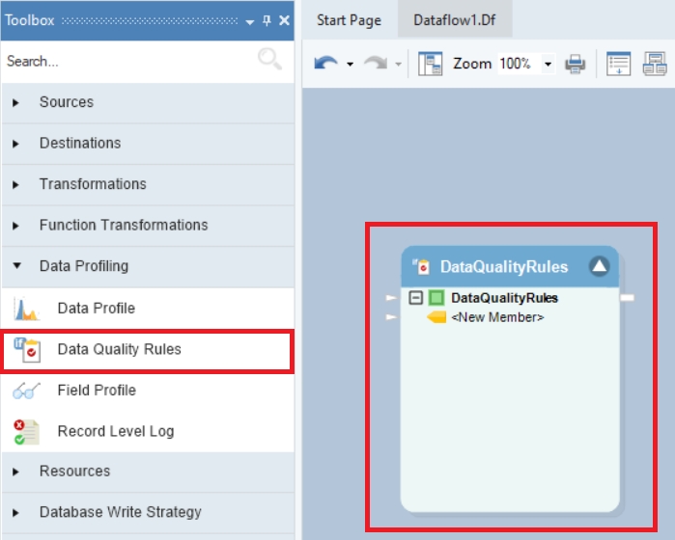Click the Toolbox search field
The height and width of the screenshot is (540, 675).
click(x=129, y=62)
